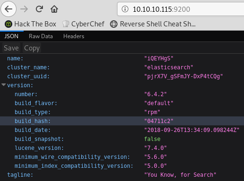
Task: Click the forward navigation arrow
Action: 24,9
